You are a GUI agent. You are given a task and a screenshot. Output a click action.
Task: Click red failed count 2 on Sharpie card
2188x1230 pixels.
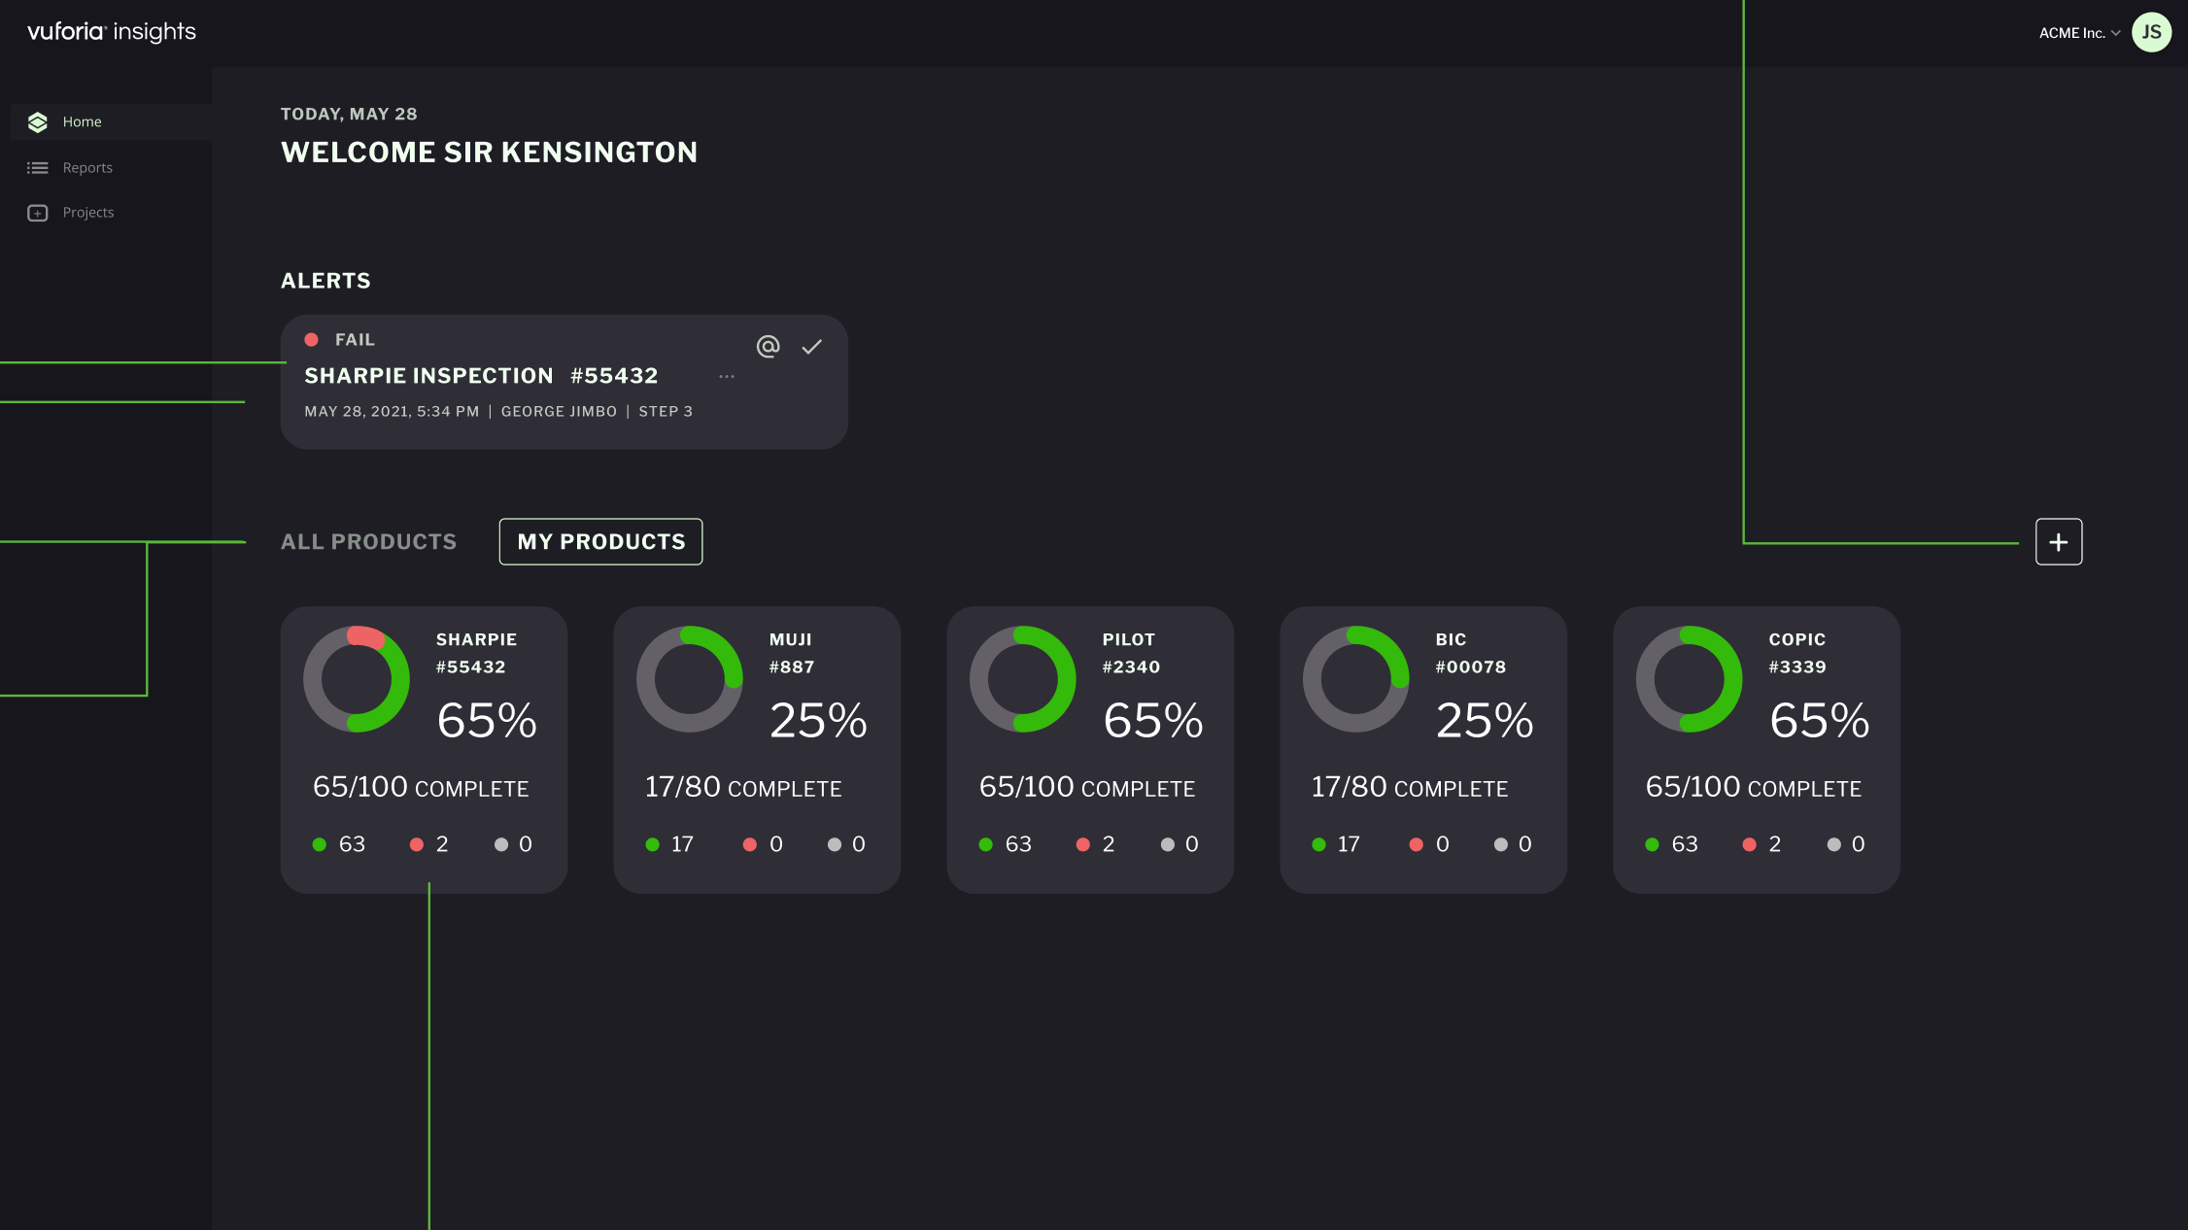pyautogui.click(x=429, y=844)
